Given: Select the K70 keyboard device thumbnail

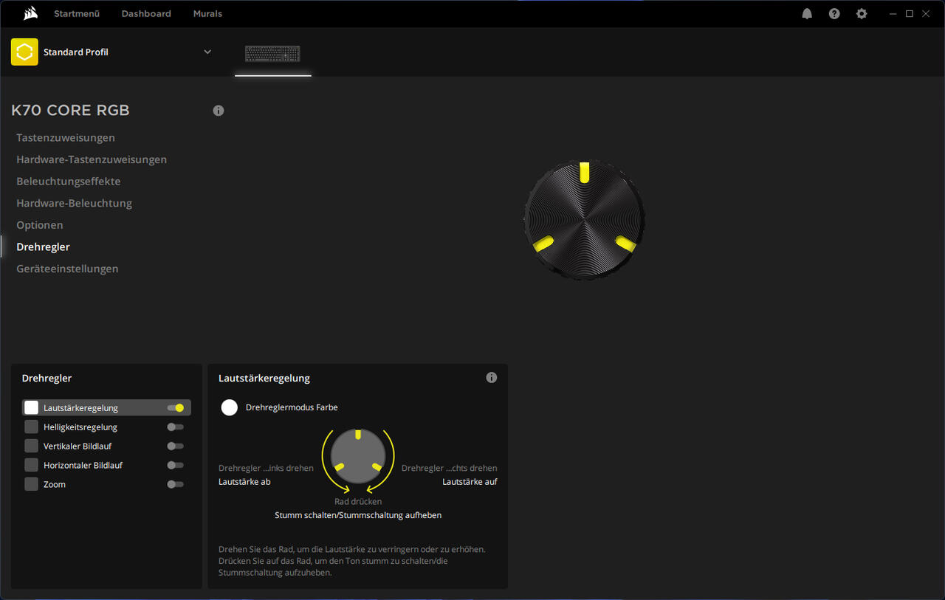Looking at the screenshot, I should pyautogui.click(x=272, y=54).
